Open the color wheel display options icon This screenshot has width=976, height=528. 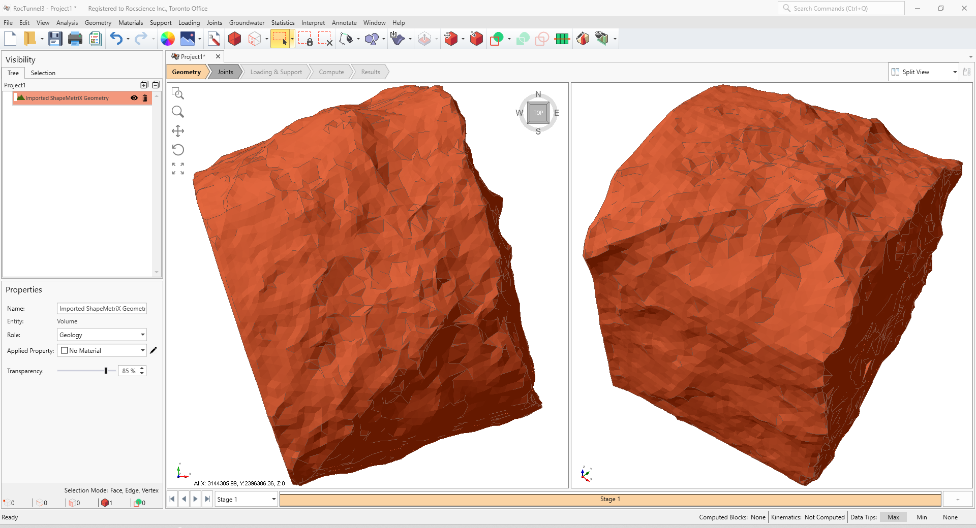pyautogui.click(x=168, y=39)
